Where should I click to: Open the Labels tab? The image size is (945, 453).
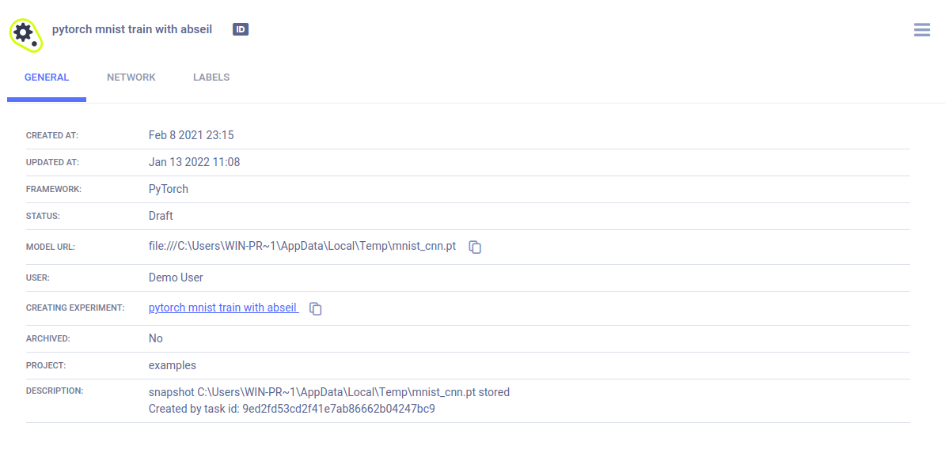pyautogui.click(x=211, y=77)
